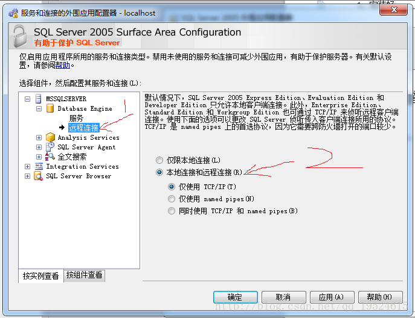415x318 pixels.
Task: Expand the Integration Services node
Action: point(27,166)
